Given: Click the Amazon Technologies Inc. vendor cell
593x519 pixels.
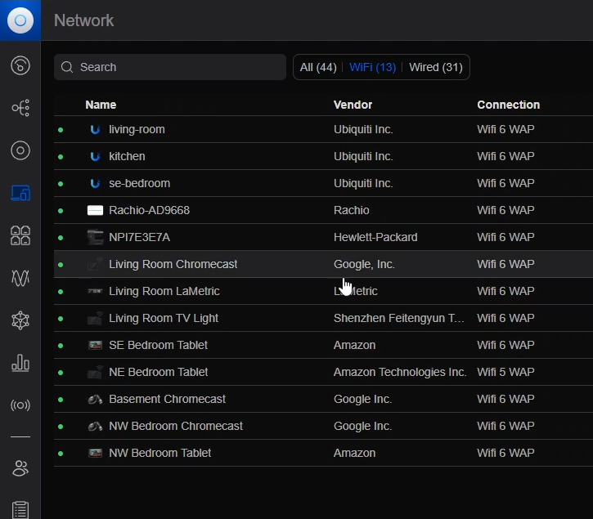Looking at the screenshot, I should coord(400,372).
